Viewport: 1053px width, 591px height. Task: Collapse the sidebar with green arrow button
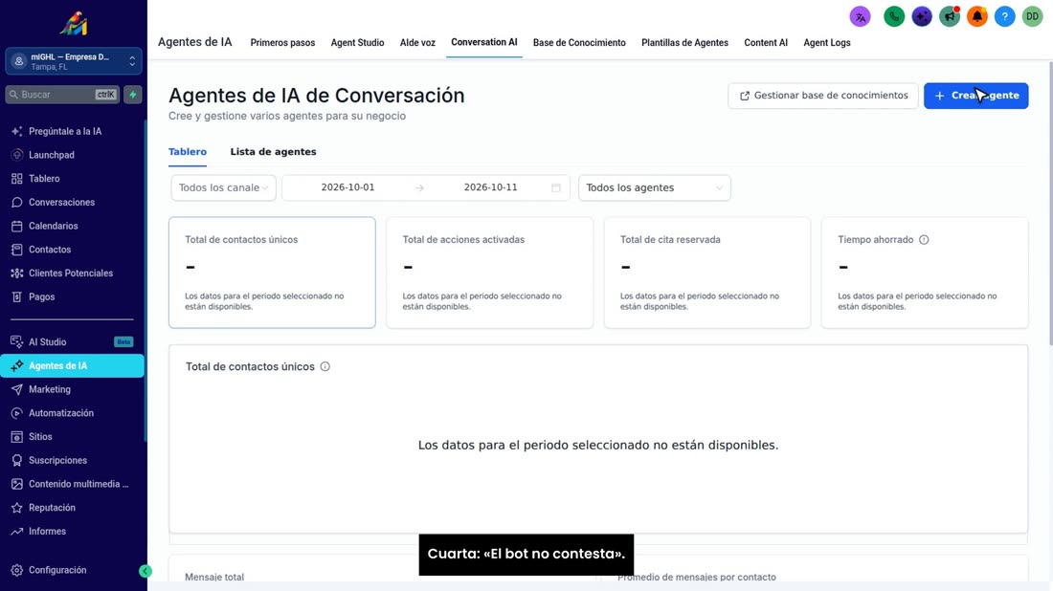[x=146, y=571]
